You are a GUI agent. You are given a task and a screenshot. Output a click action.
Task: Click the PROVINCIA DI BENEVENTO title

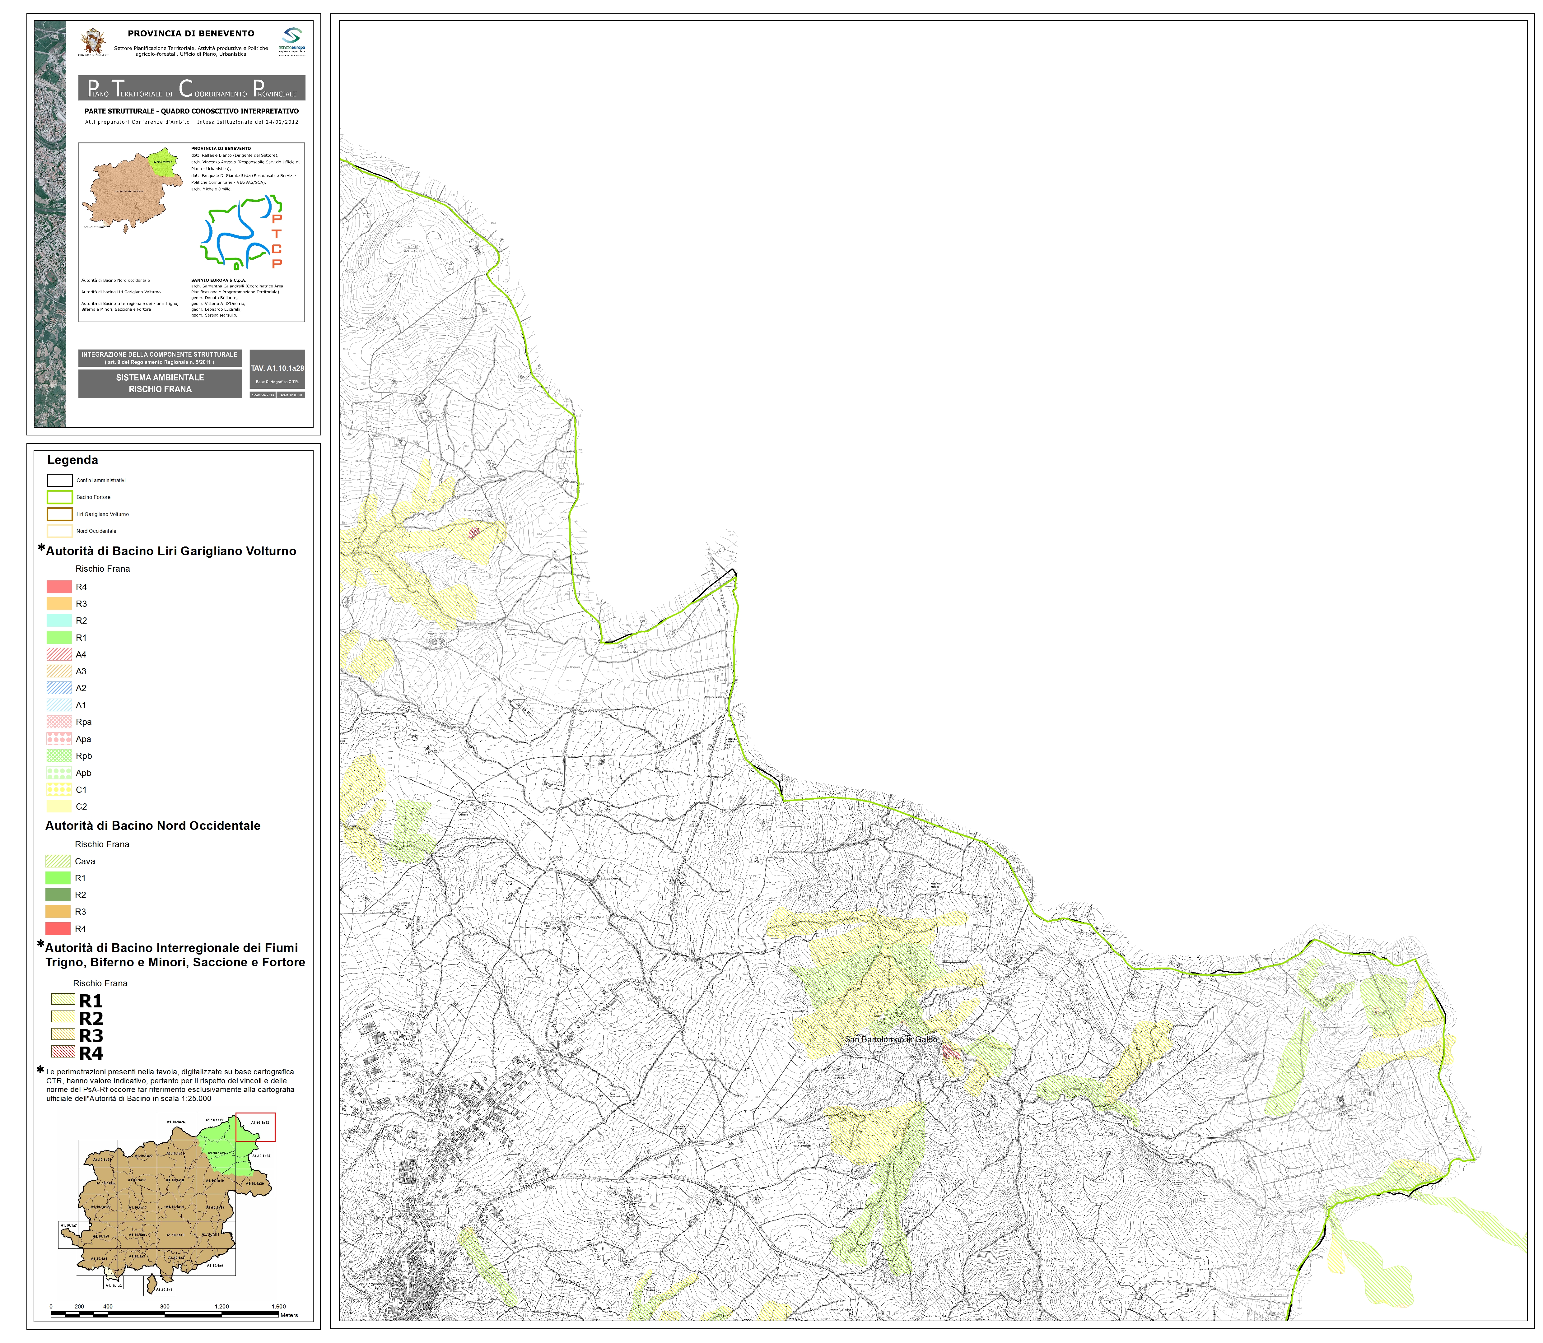tap(191, 33)
